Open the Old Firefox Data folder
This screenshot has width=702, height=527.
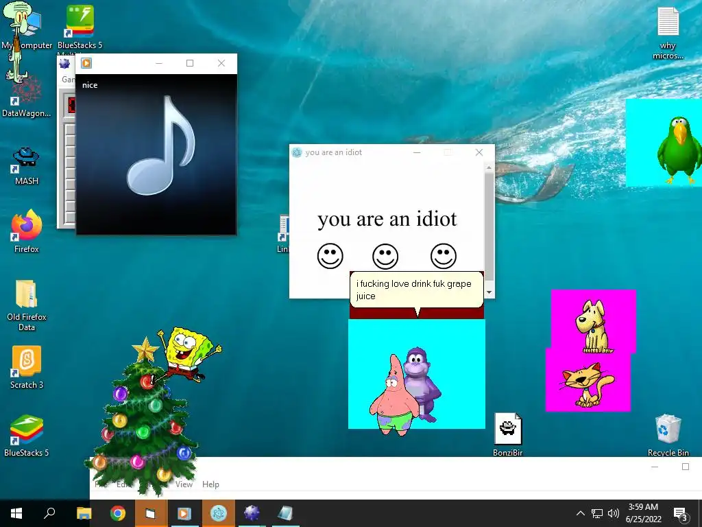point(27,305)
